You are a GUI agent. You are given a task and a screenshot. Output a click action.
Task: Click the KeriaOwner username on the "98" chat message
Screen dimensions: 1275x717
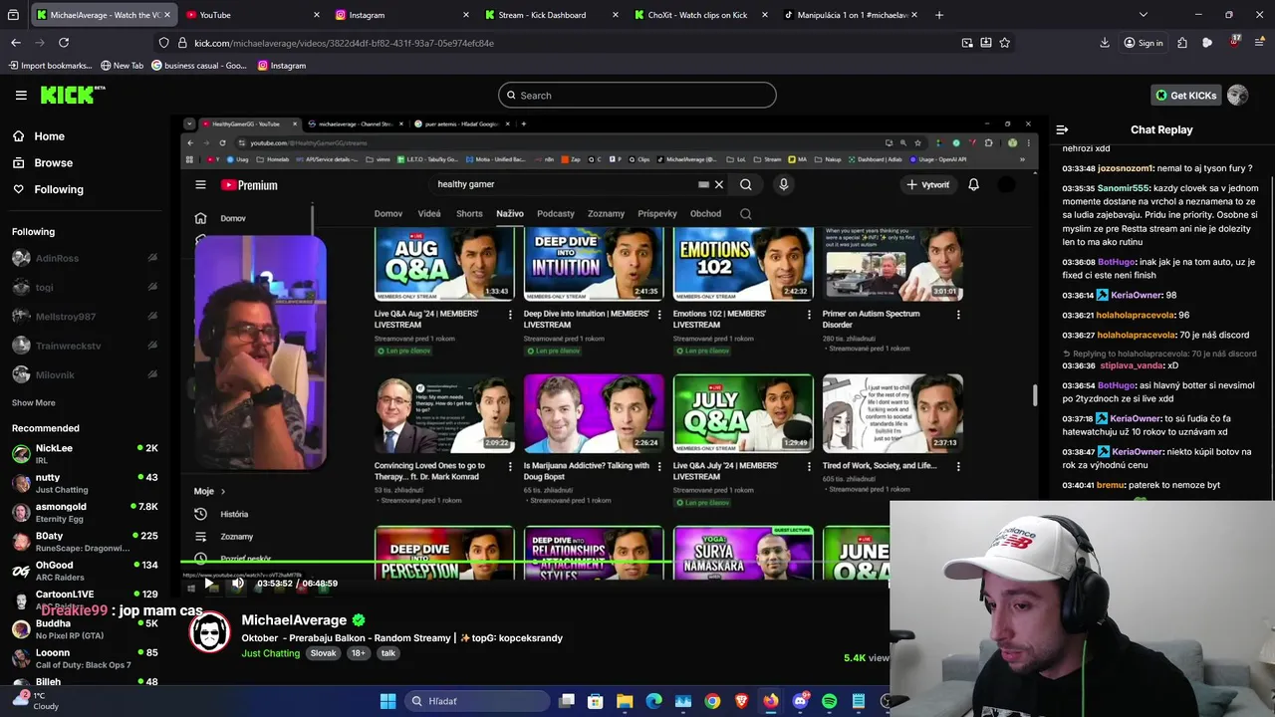(1136, 296)
